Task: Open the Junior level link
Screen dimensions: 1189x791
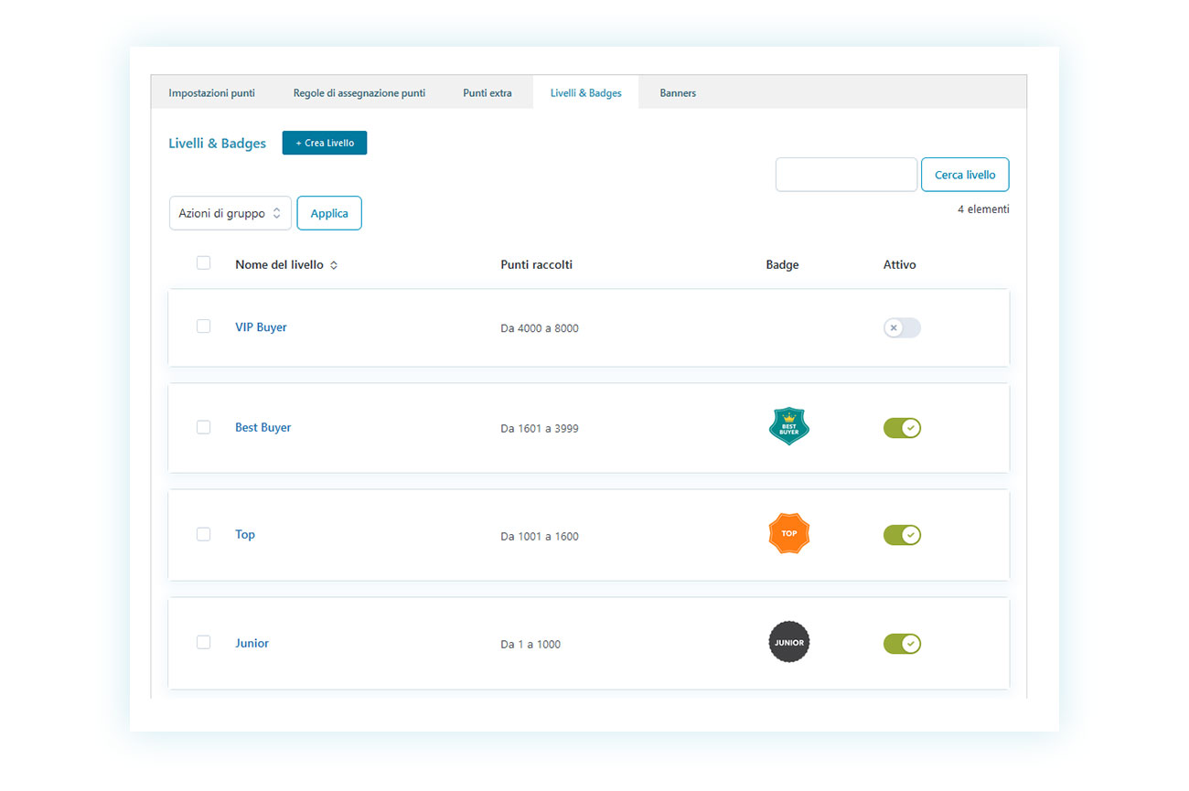Action: pos(252,643)
